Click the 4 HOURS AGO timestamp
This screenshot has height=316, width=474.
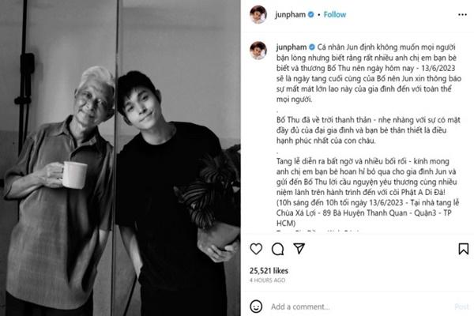(x=267, y=280)
